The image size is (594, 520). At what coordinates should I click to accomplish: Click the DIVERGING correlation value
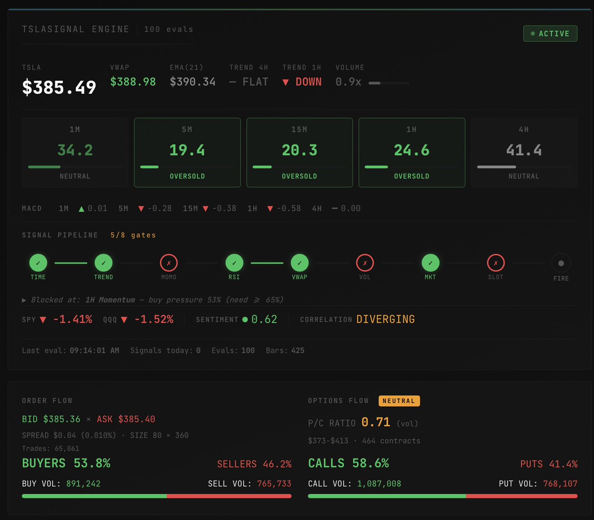coord(385,320)
